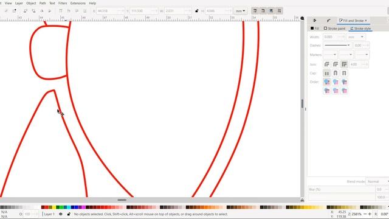Image resolution: width=389 pixels, height=219 pixels.
Task: Click the zoom in plus button
Action: (x=370, y=214)
